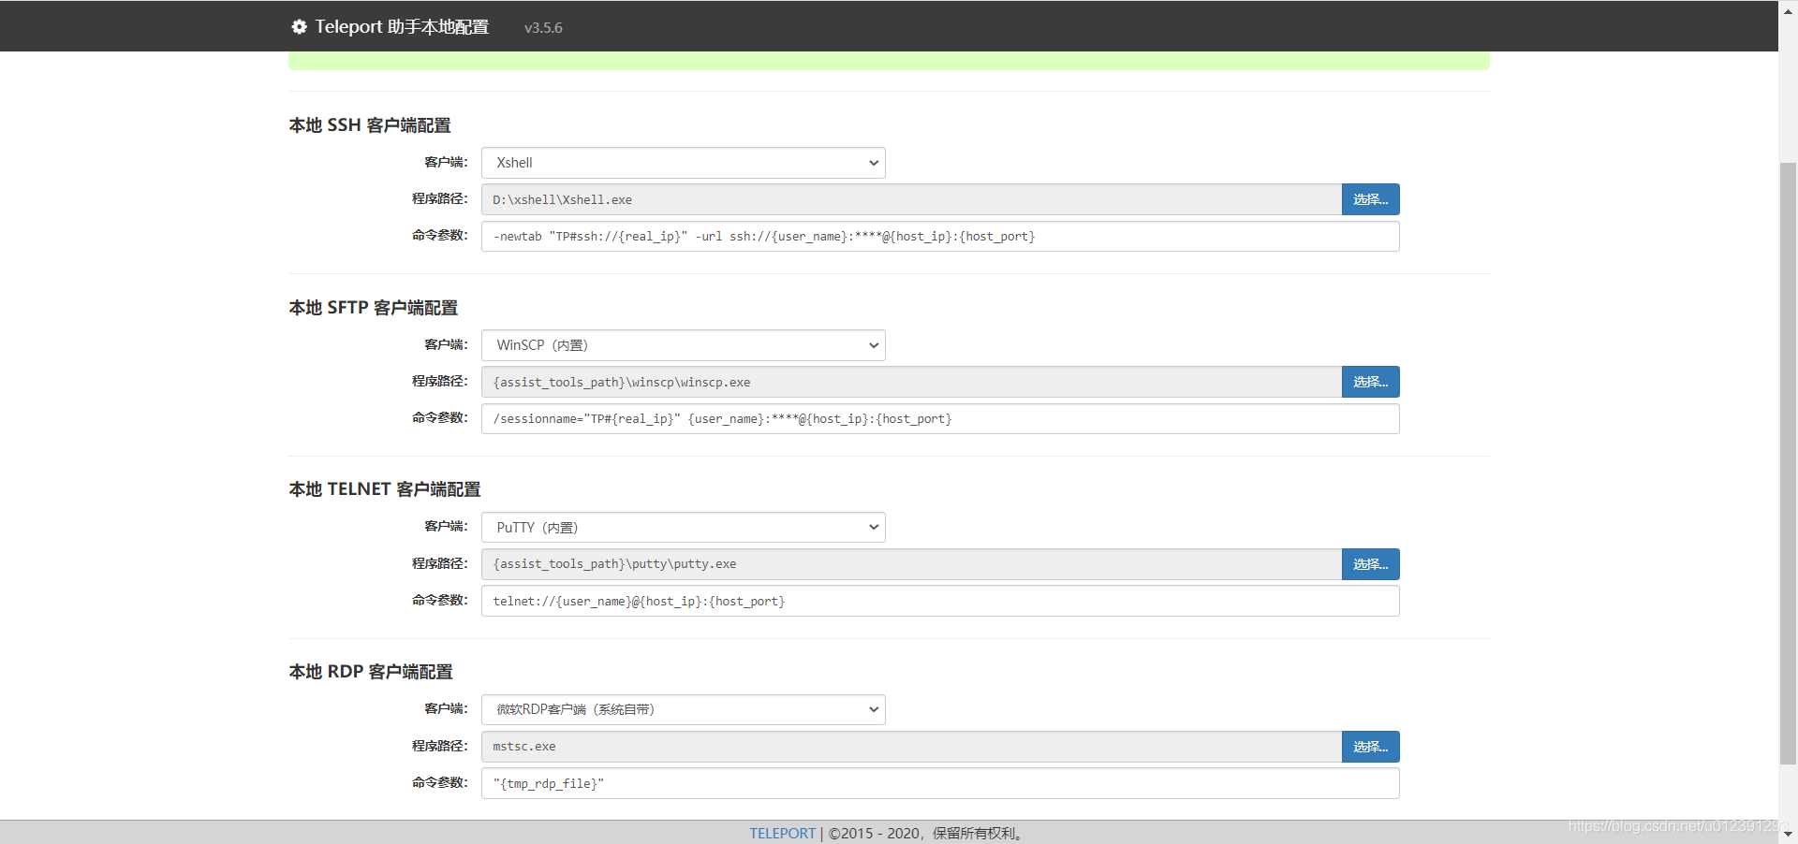Click the 本地 SFTP 客户端配置 heading
Screen dimensions: 1798x844
tap(373, 308)
